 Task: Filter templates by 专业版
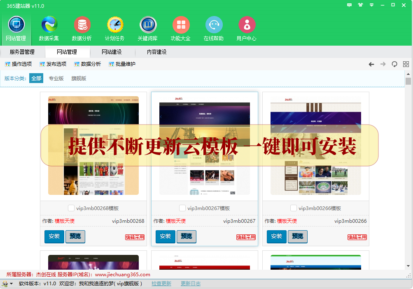(56, 79)
